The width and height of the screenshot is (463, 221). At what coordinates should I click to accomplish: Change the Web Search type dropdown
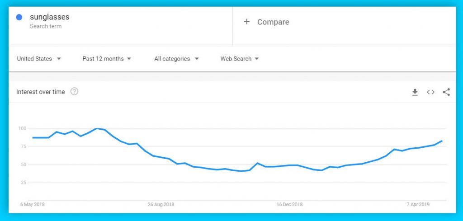(240, 59)
